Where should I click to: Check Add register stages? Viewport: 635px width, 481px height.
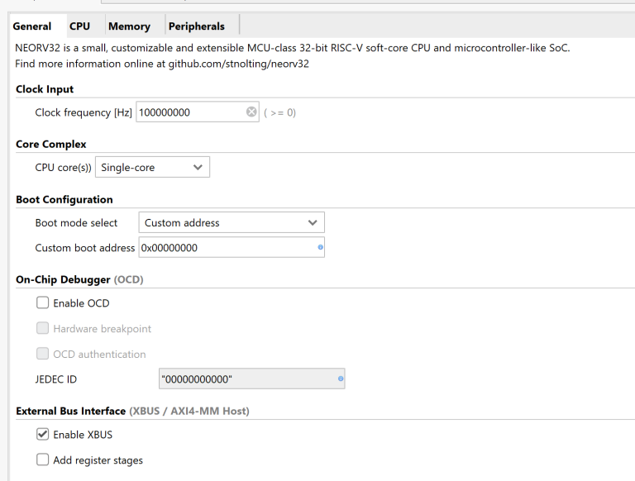pos(42,460)
